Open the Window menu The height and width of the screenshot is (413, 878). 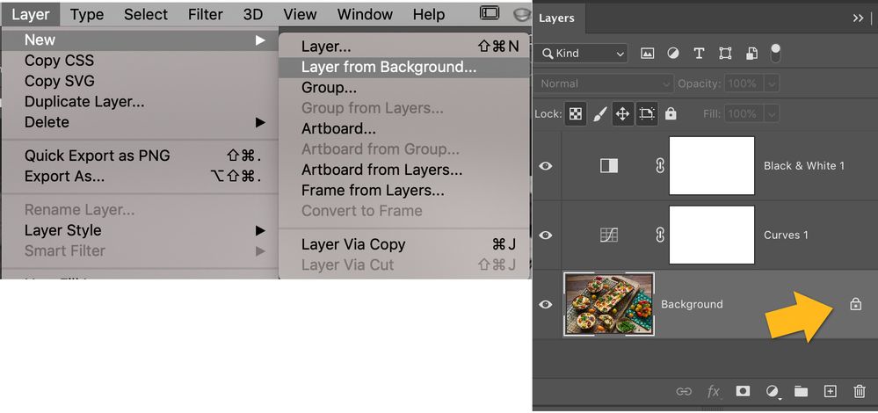365,15
